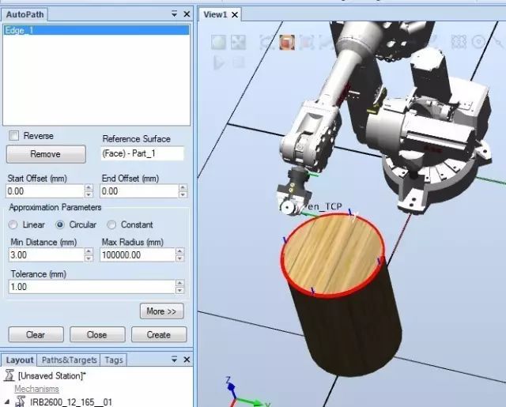
Task: Click the More >> button
Action: click(161, 311)
